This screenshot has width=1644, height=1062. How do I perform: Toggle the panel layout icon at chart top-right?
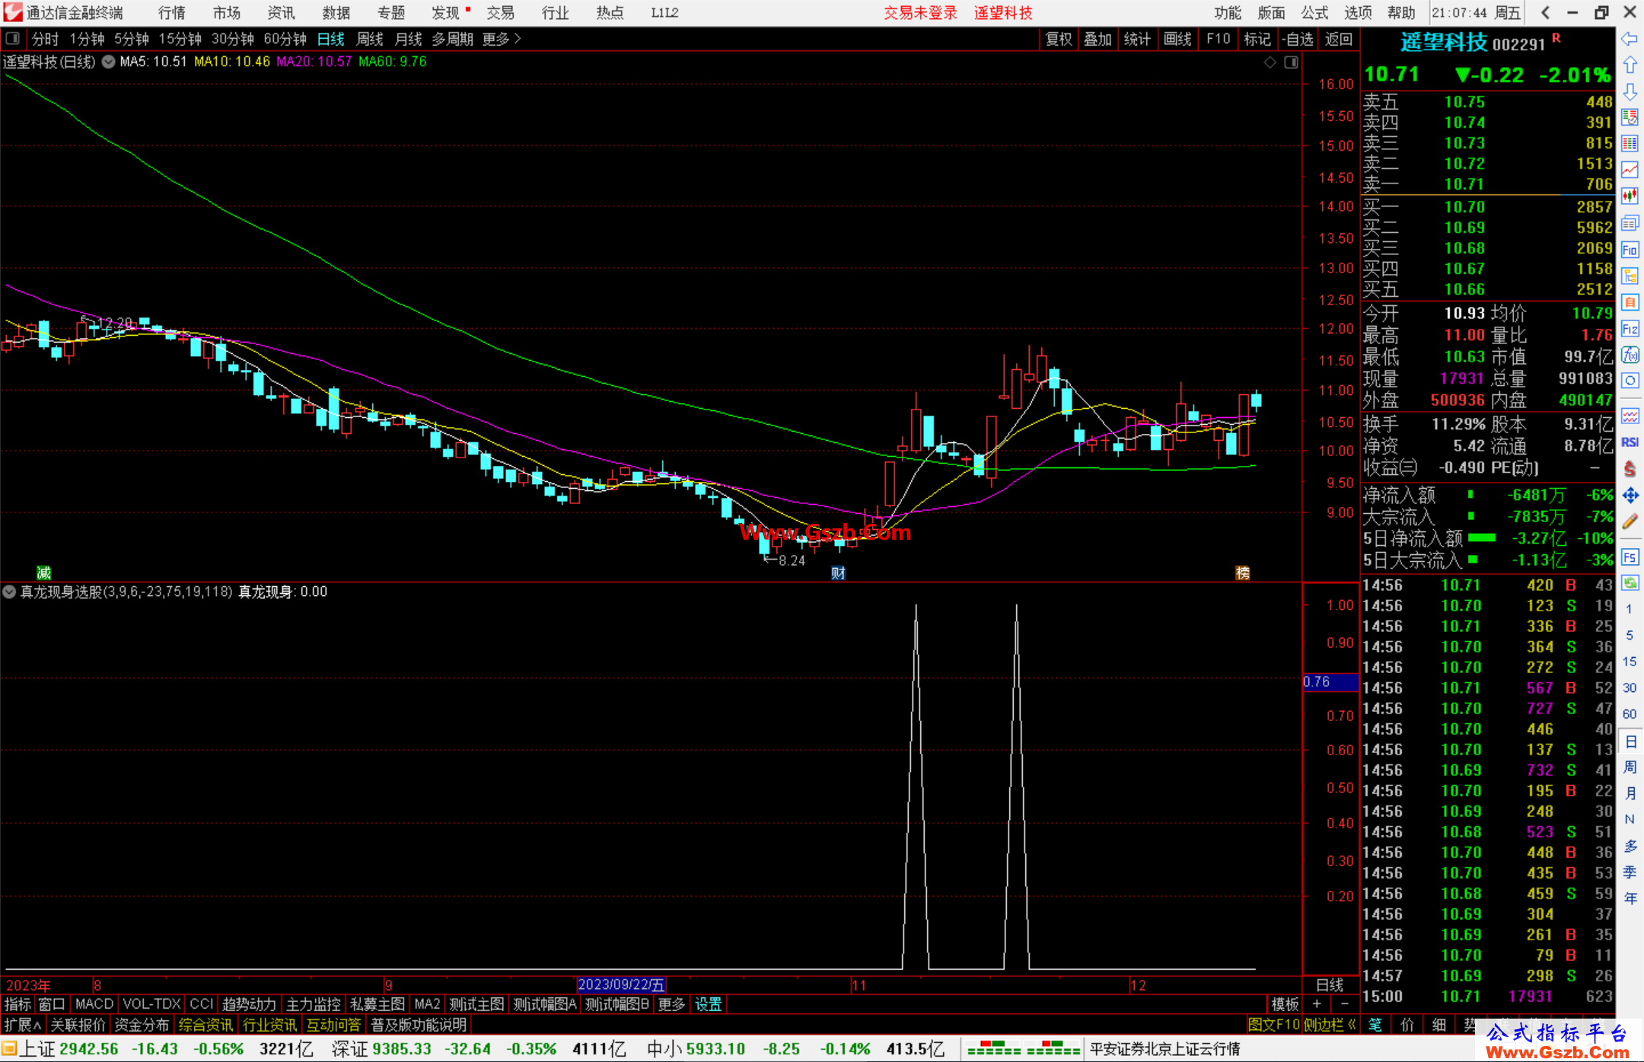tap(1291, 62)
